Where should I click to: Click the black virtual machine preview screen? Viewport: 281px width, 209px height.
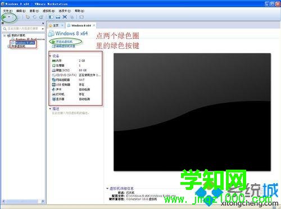192,112
